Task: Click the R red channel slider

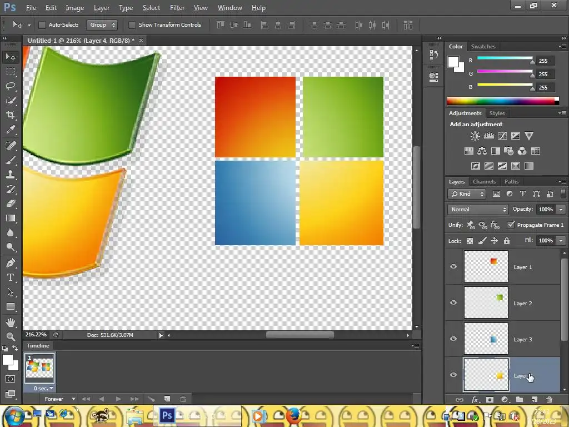Action: (505, 58)
